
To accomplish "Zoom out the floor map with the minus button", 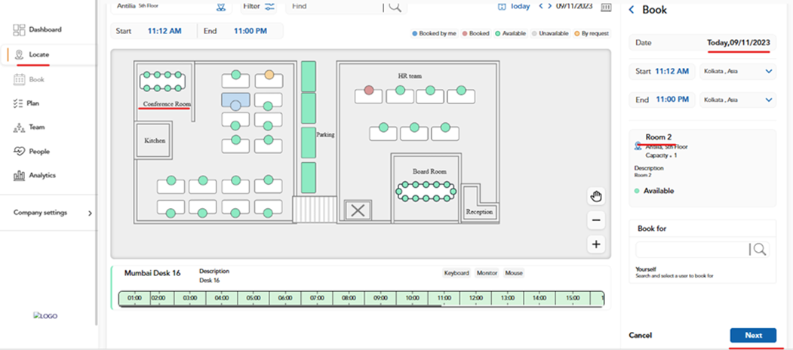I will (x=596, y=220).
